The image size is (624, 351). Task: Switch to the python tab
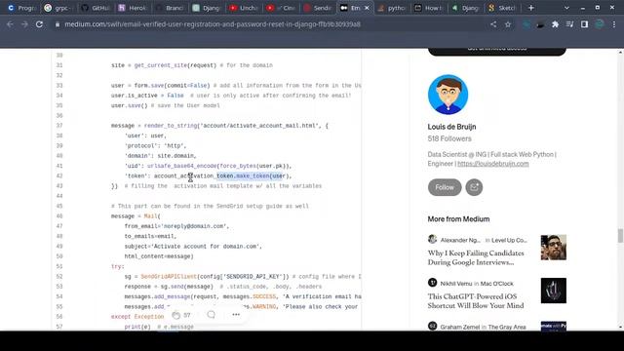pos(392,8)
